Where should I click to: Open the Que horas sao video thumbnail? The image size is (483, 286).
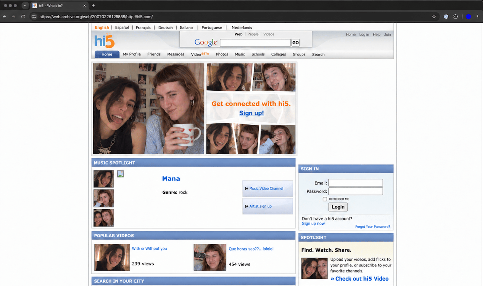210,257
